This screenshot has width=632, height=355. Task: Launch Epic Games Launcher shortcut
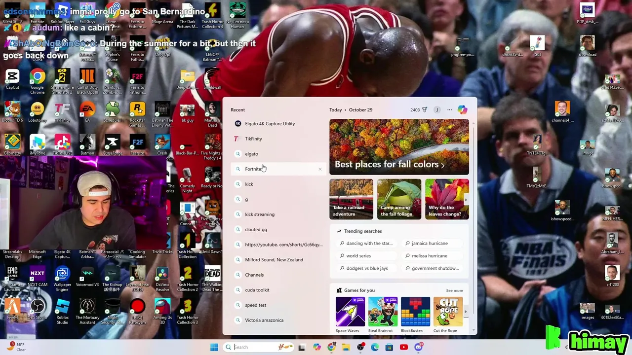[12, 279]
